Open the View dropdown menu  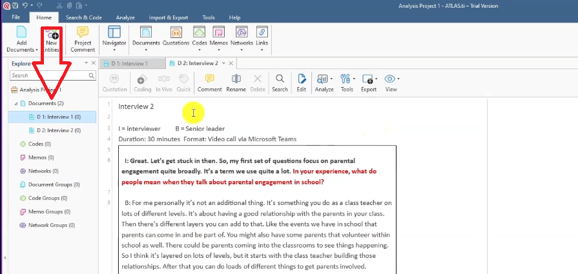point(391,79)
